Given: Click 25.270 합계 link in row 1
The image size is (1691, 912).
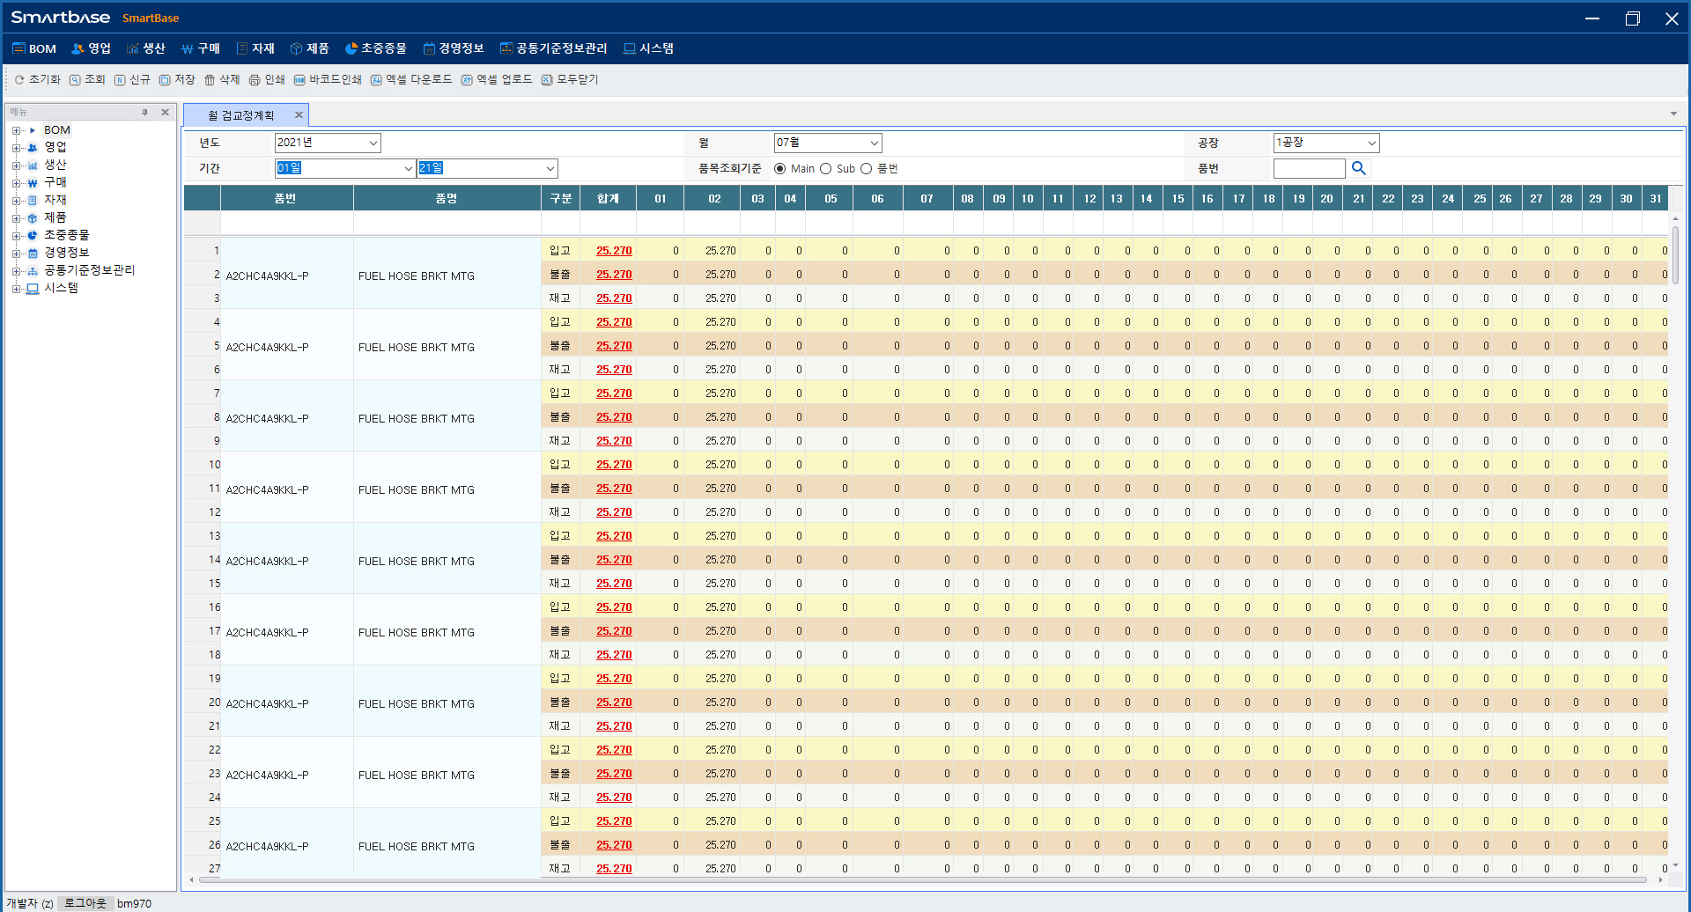Looking at the screenshot, I should tap(614, 251).
